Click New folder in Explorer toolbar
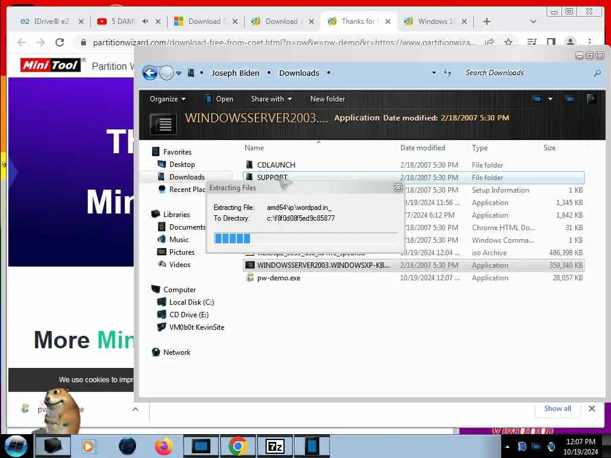 click(x=328, y=99)
